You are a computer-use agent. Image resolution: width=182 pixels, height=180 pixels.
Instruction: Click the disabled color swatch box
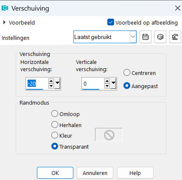(x=109, y=135)
